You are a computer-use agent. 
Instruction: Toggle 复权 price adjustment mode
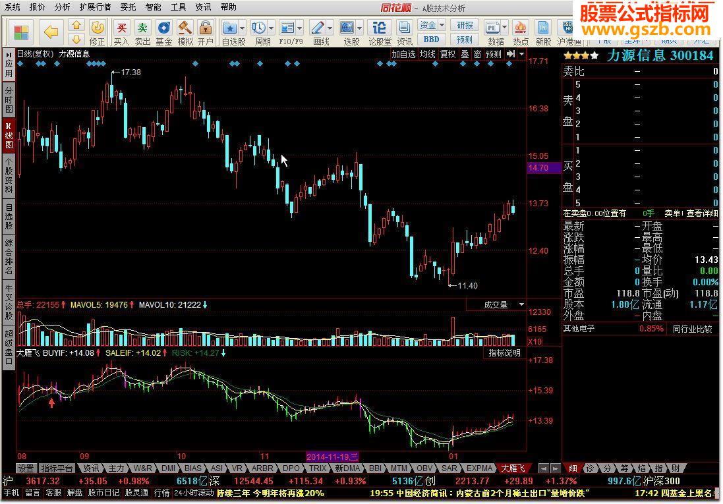[x=448, y=54]
